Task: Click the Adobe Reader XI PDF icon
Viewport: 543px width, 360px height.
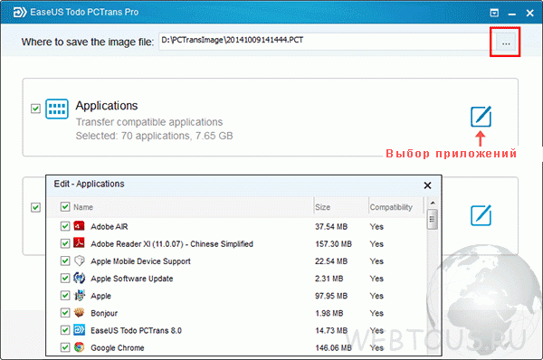Action: coord(79,243)
